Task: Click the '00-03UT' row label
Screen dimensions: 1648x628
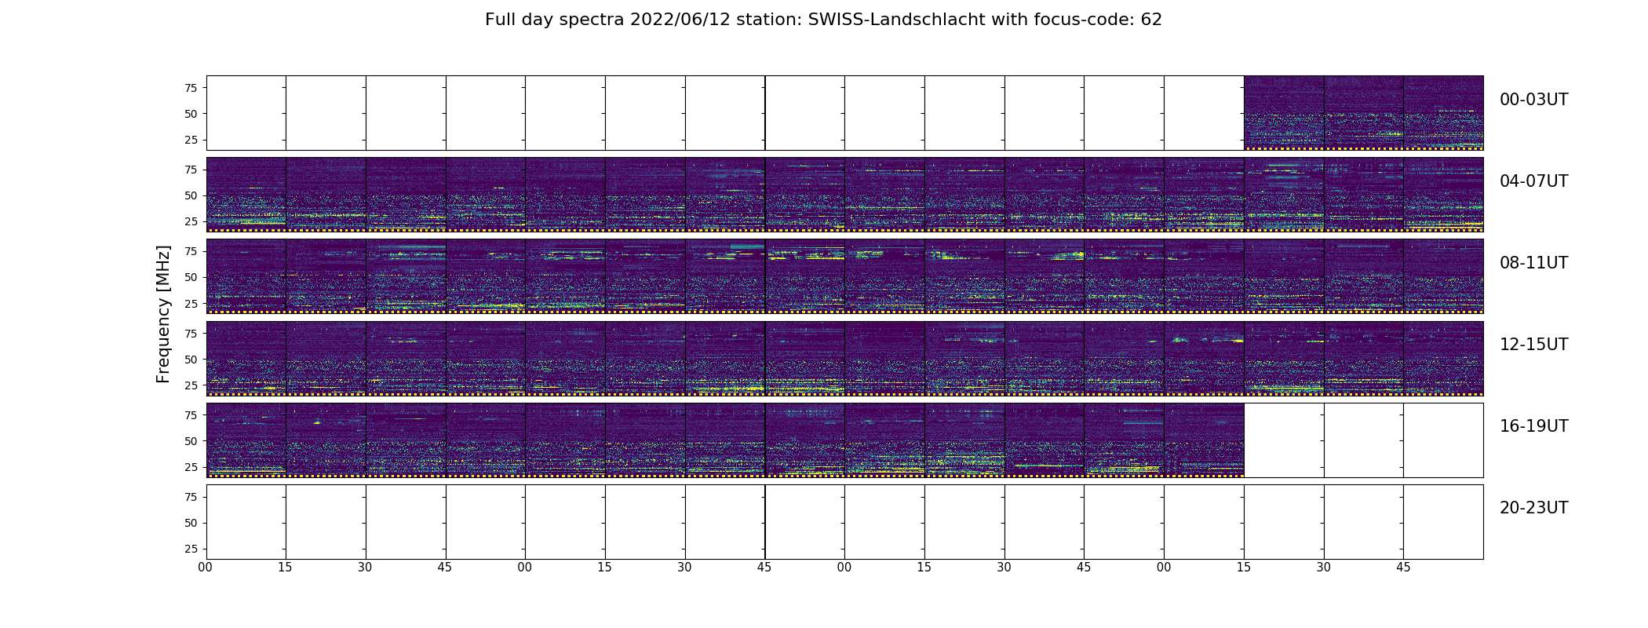Action: point(1533,100)
